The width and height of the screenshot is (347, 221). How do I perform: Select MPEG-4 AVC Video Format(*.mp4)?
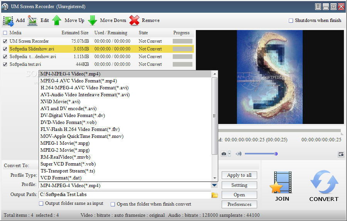point(125,81)
